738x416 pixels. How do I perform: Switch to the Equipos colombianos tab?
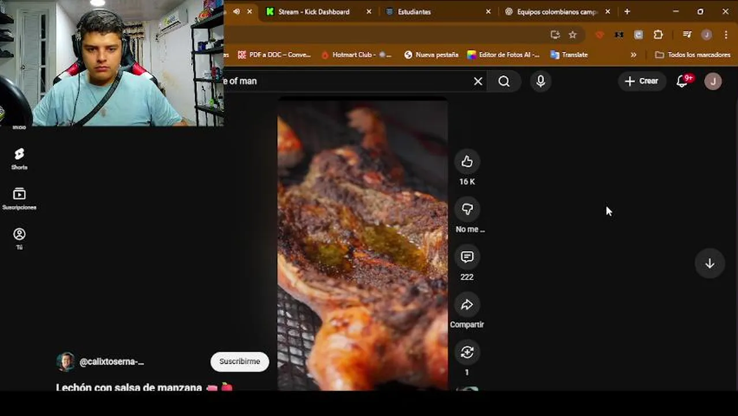coord(557,12)
